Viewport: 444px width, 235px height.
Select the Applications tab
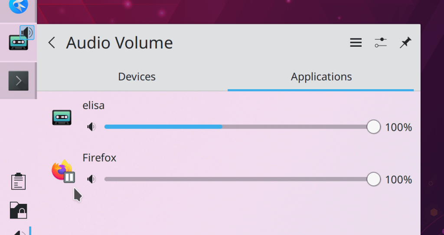point(321,77)
